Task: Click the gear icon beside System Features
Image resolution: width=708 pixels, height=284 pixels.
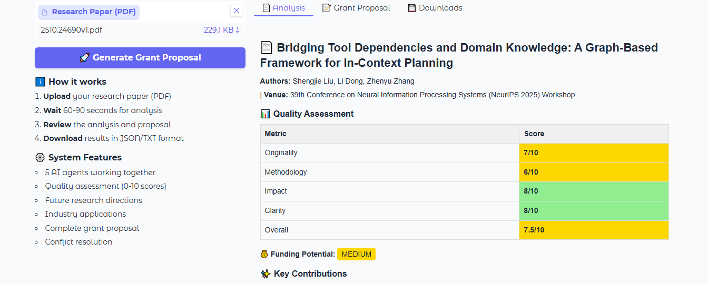Action: click(40, 157)
